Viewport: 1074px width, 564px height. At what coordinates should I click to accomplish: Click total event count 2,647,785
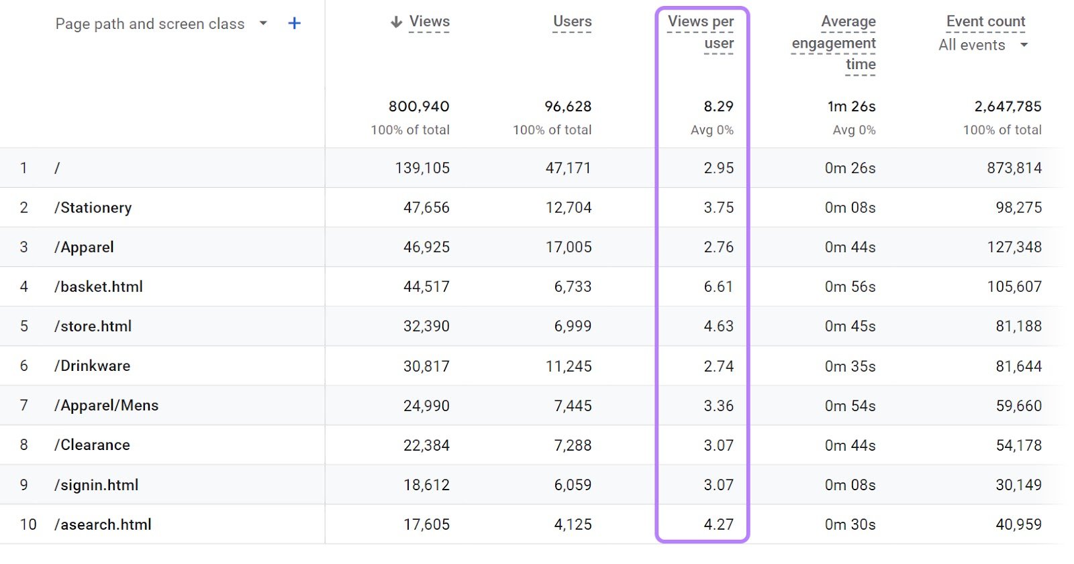[x=1008, y=107]
